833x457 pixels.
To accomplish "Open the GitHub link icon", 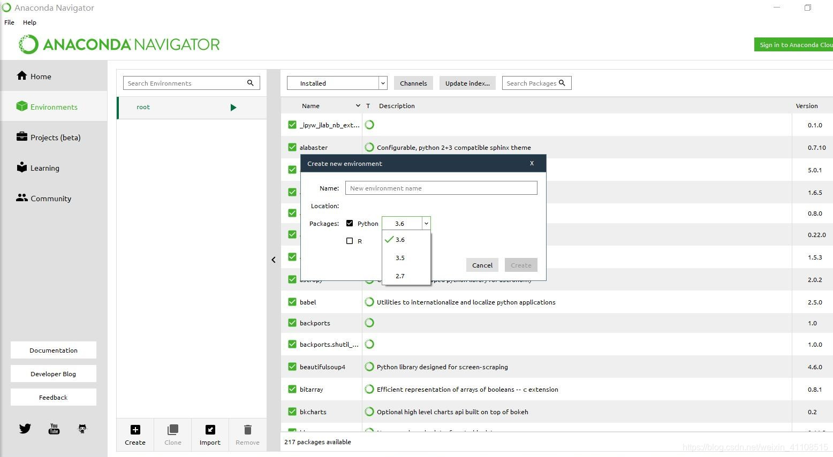I will tap(82, 429).
